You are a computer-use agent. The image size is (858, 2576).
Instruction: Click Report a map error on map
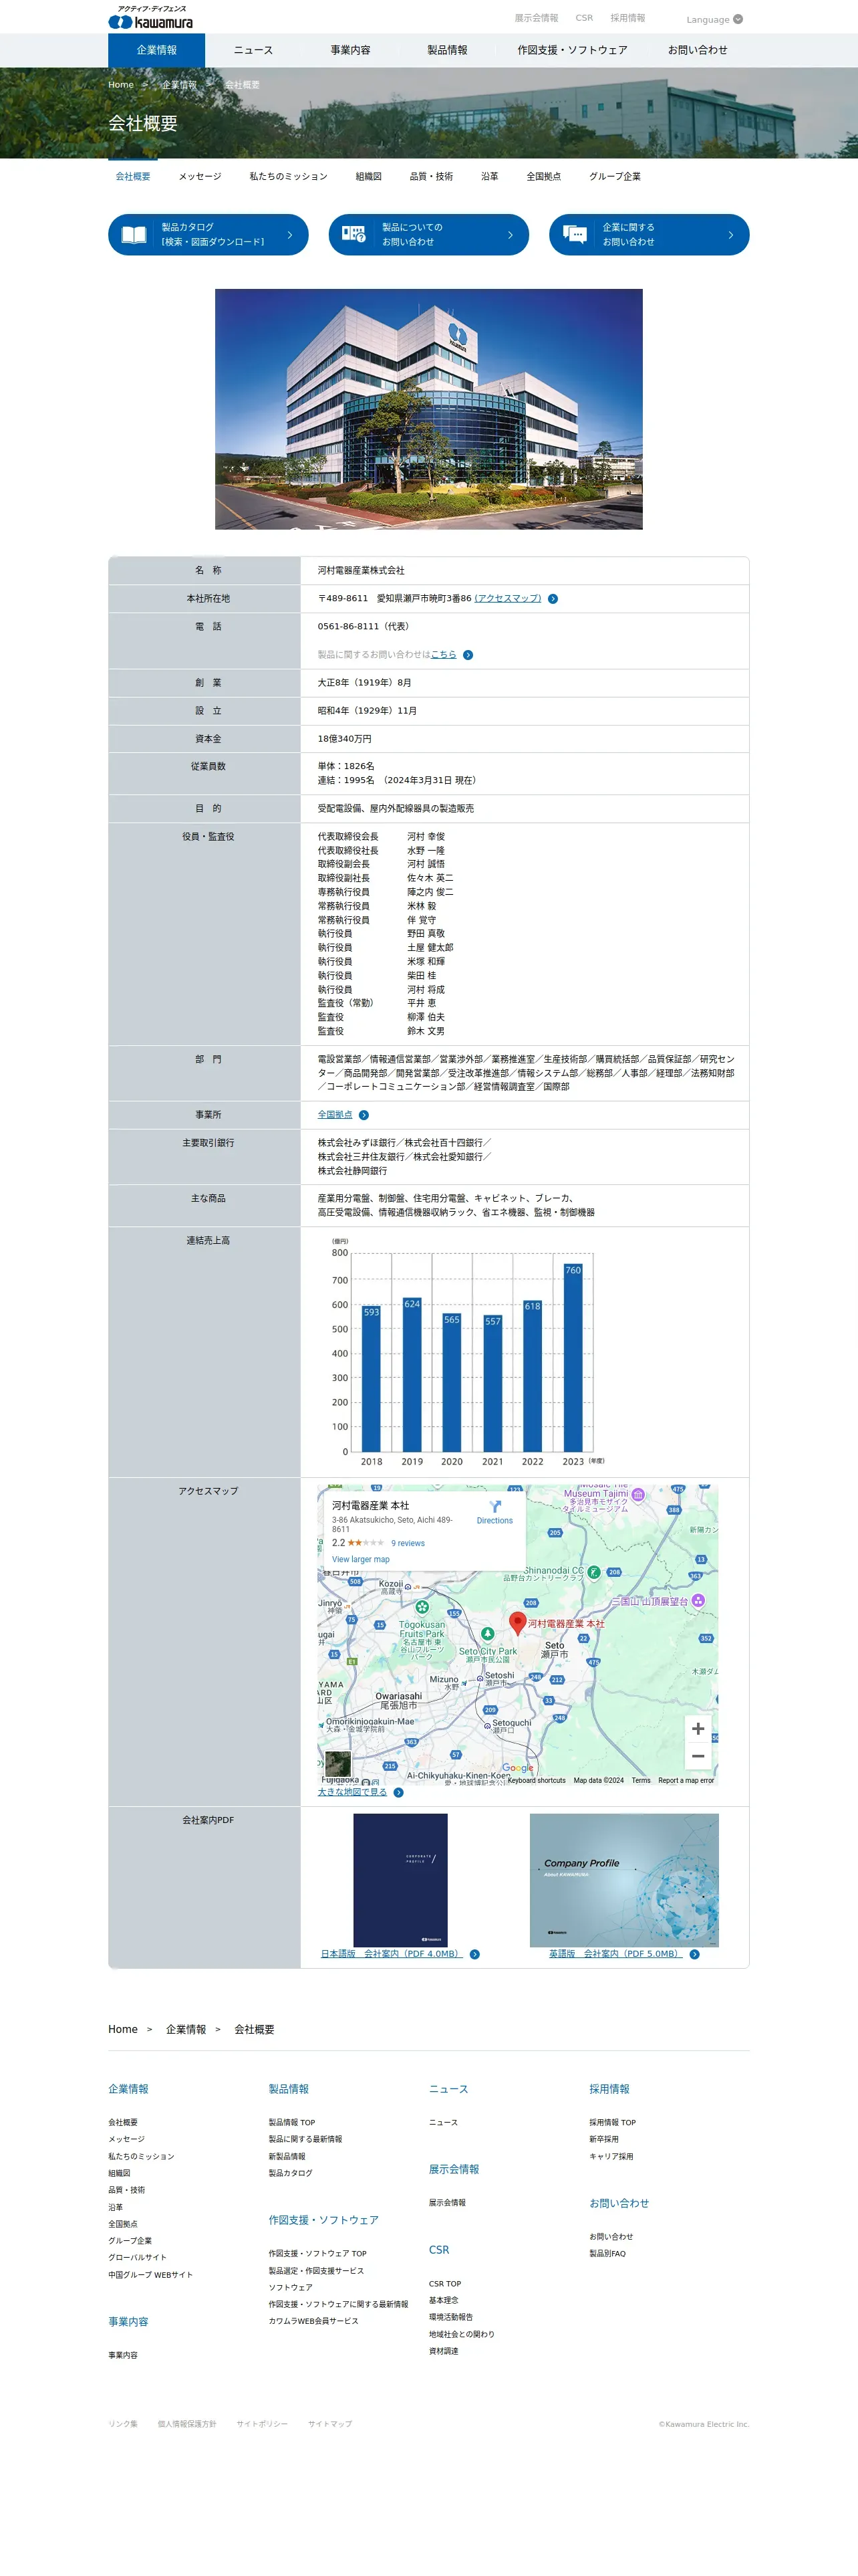(686, 1780)
